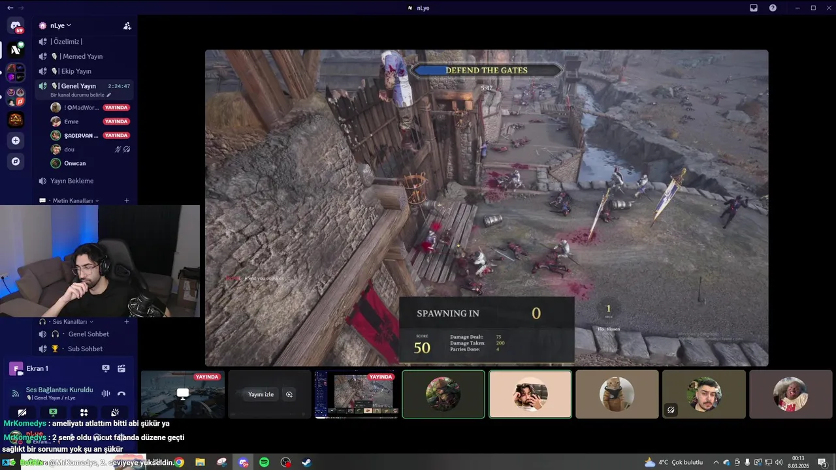The height and width of the screenshot is (470, 836).
Task: Click the plus icon next to Ses Kanalları
Action: [127, 322]
